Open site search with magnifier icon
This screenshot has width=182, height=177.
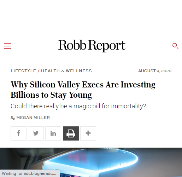pyautogui.click(x=175, y=46)
